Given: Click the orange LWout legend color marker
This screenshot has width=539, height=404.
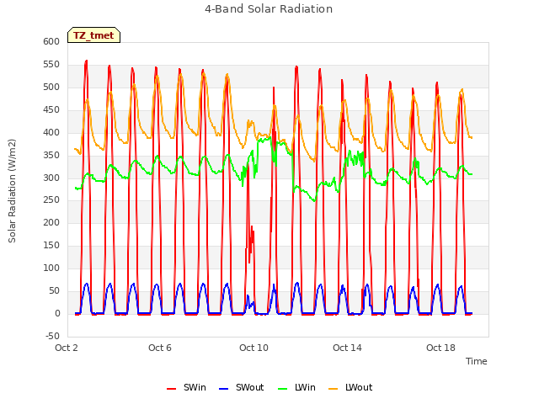Looking at the screenshot, I should point(334,389).
